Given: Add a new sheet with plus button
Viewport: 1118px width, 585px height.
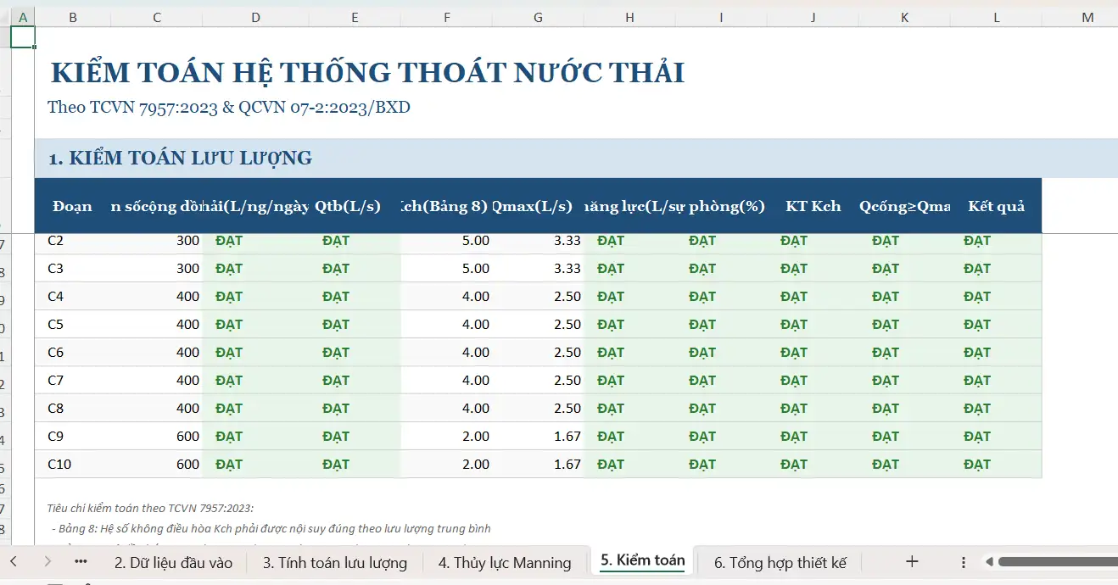Looking at the screenshot, I should 912,561.
